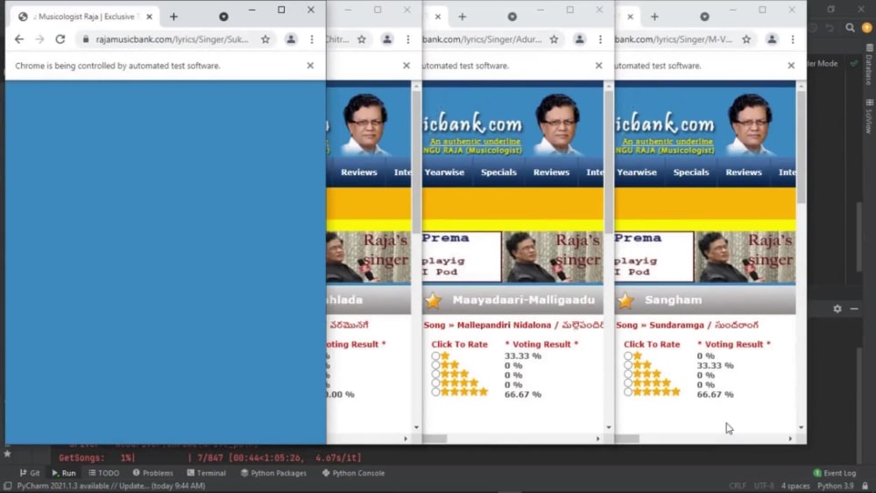Open PyCharm TODO tool window
This screenshot has height=493, width=876.
pos(104,473)
